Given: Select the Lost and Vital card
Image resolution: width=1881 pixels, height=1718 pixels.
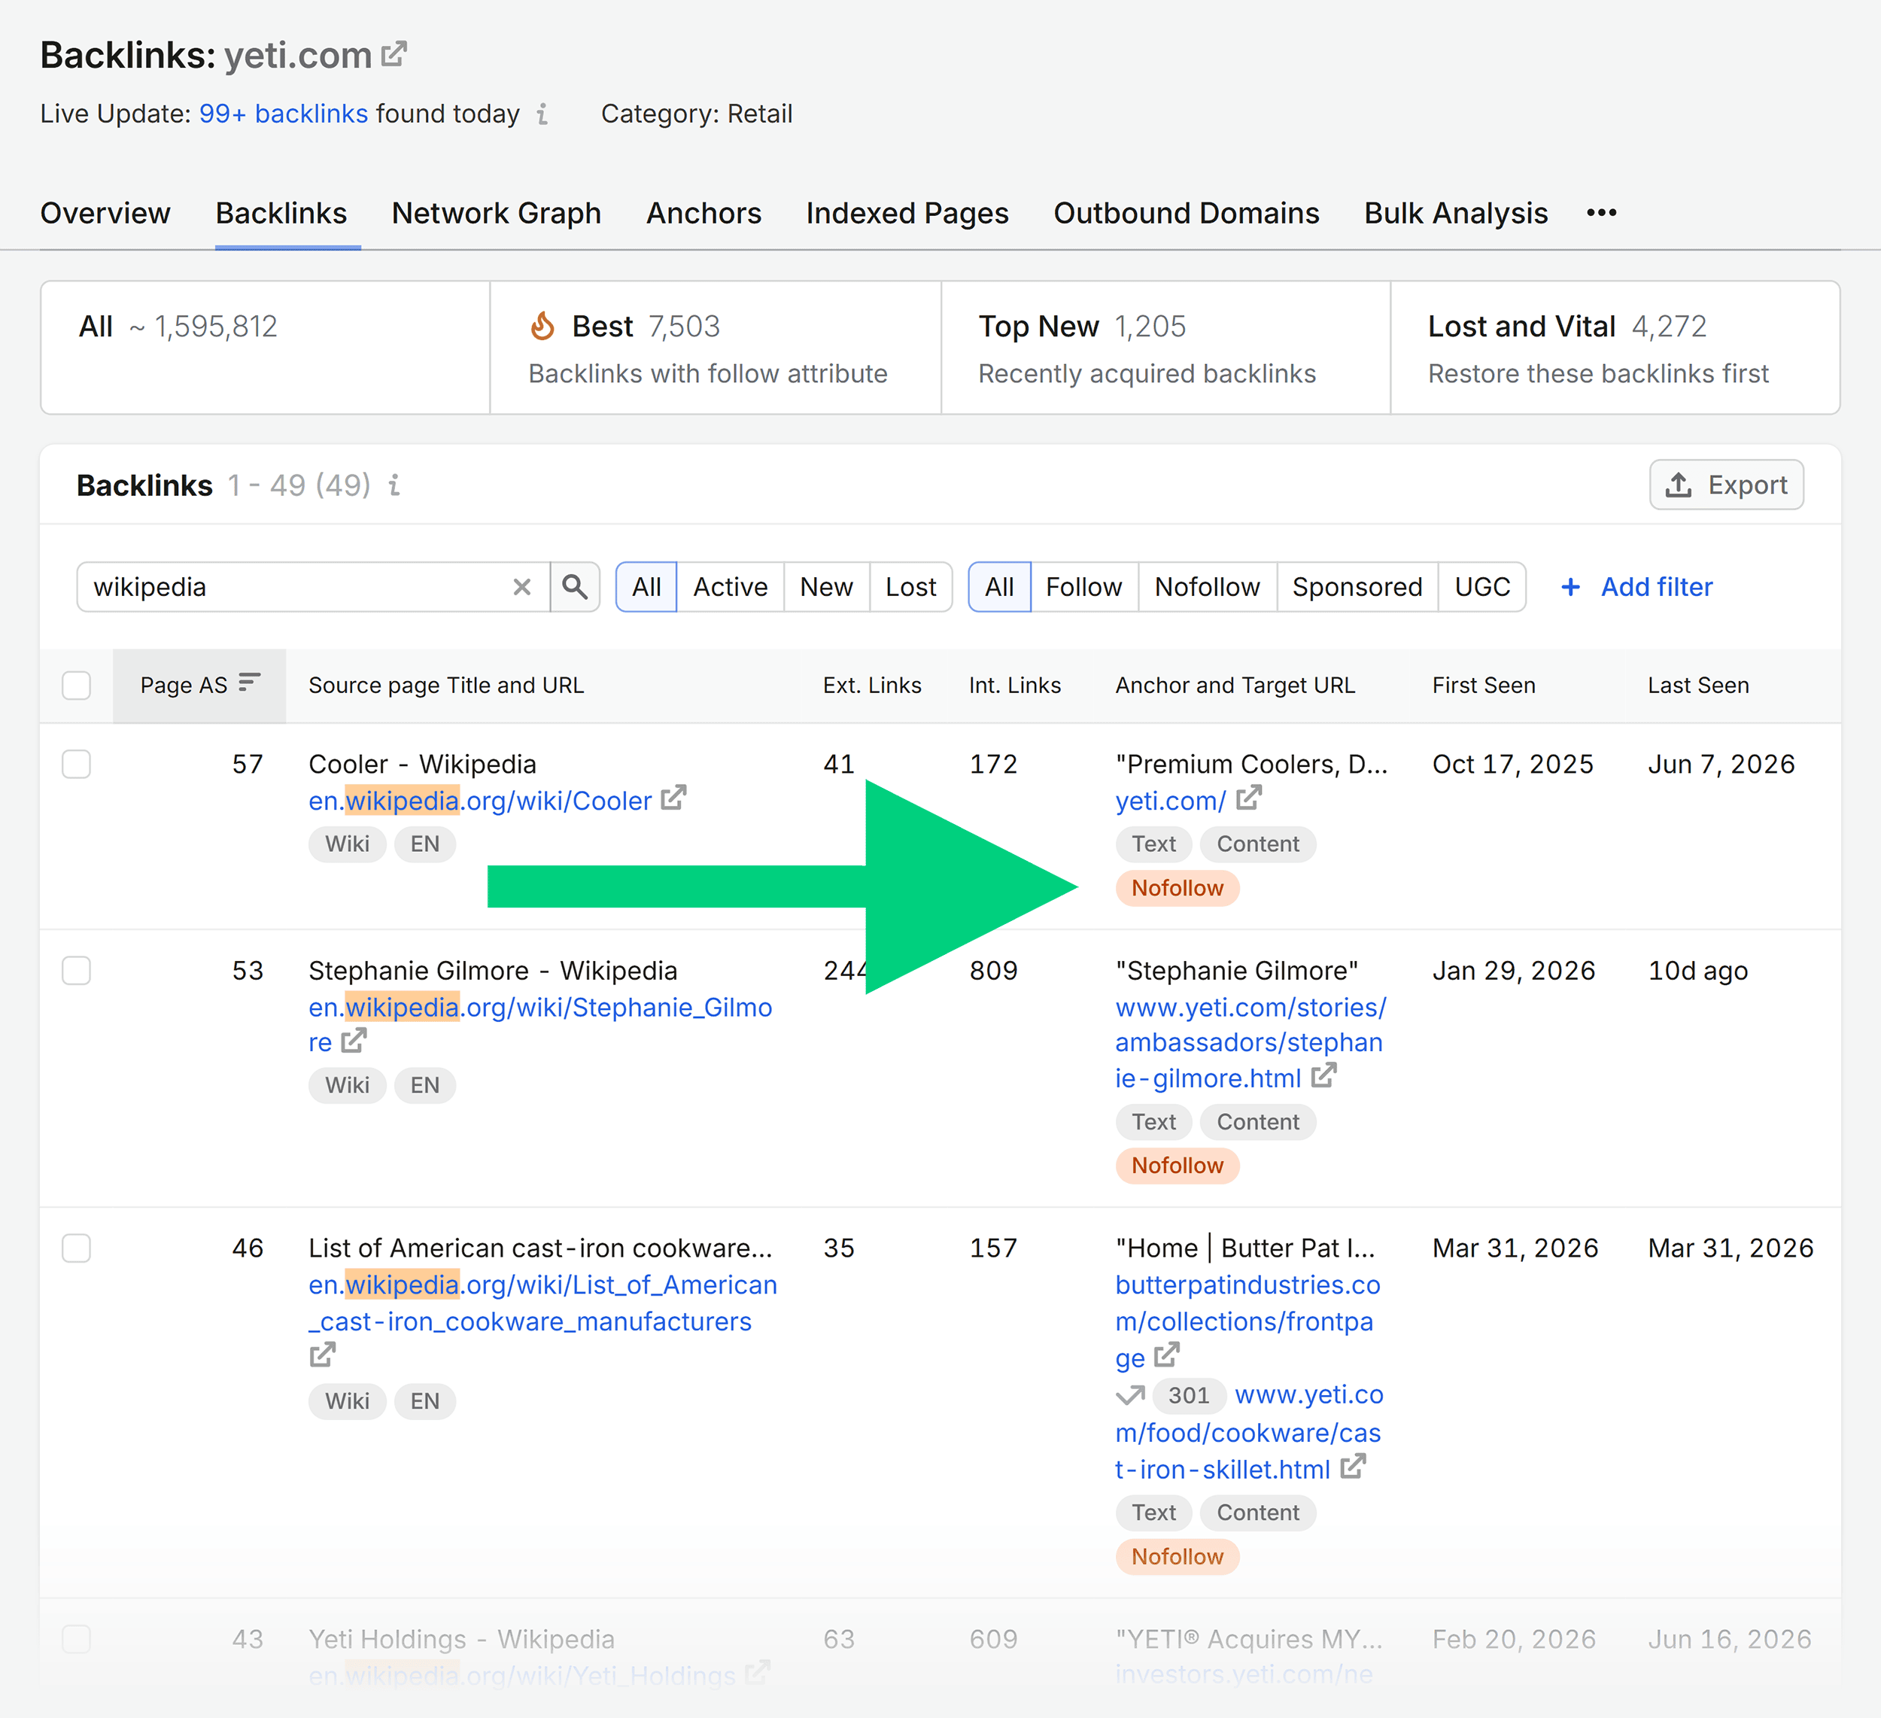Looking at the screenshot, I should tap(1615, 347).
